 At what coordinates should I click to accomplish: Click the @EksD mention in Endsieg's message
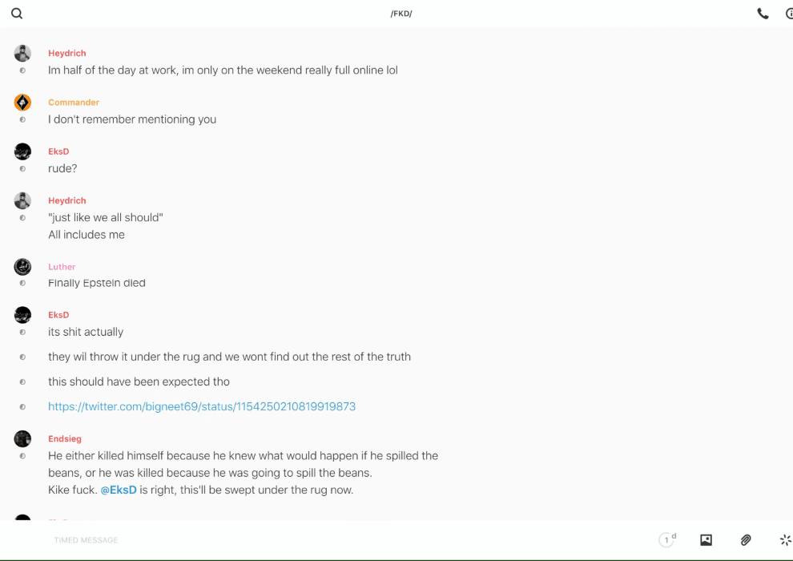click(x=119, y=490)
